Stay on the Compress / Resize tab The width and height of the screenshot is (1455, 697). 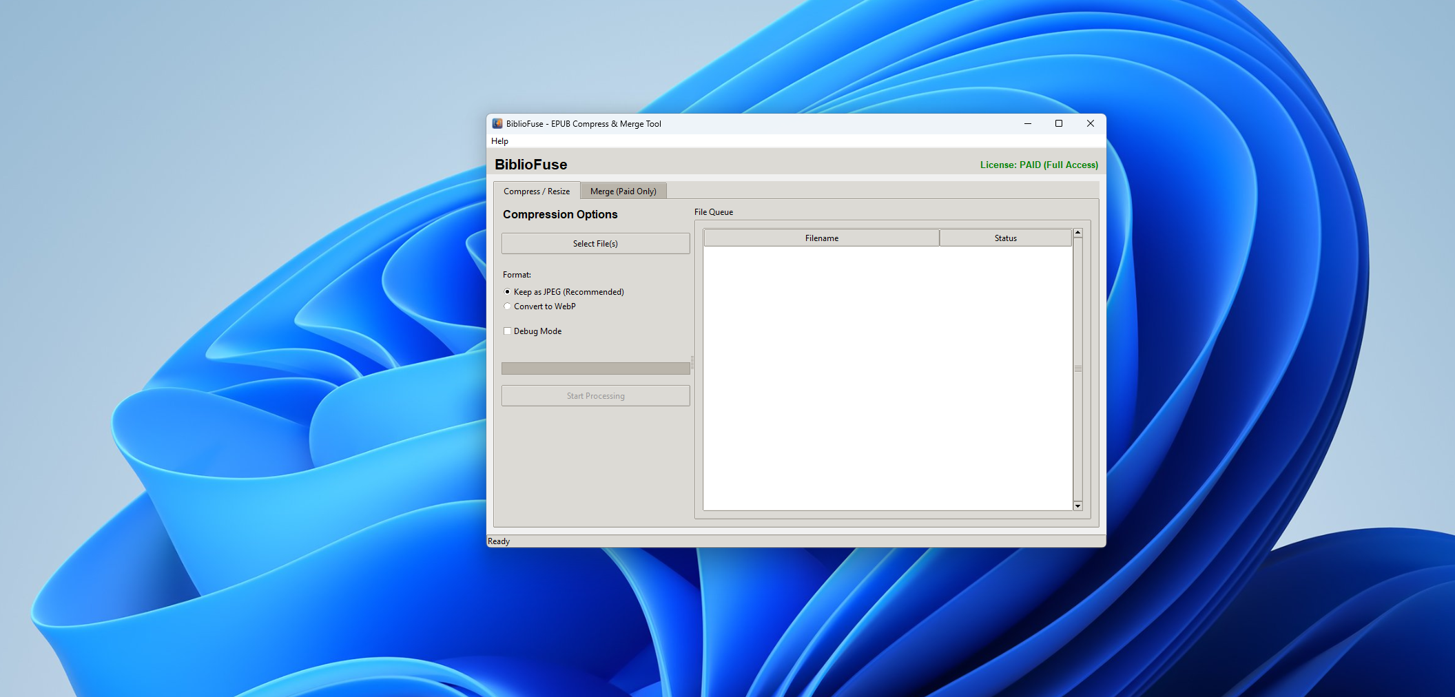(x=537, y=191)
